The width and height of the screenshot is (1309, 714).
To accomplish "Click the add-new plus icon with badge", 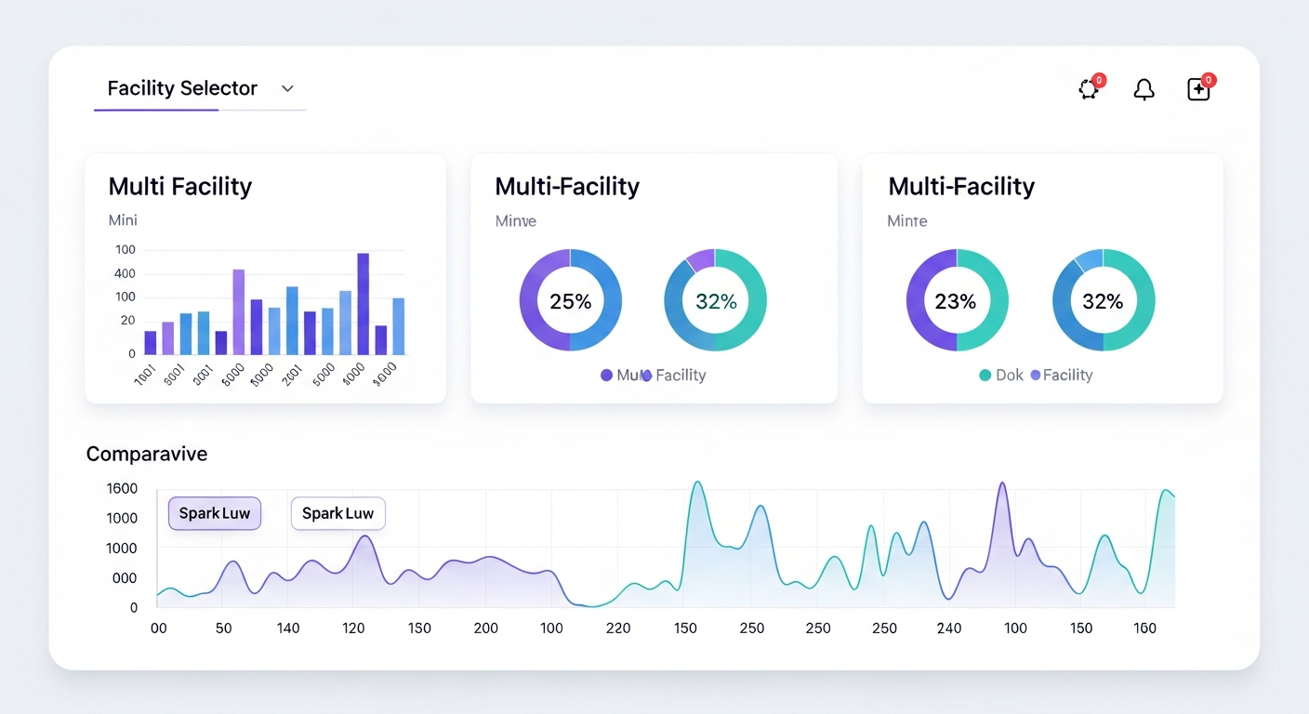I will 1198,89.
